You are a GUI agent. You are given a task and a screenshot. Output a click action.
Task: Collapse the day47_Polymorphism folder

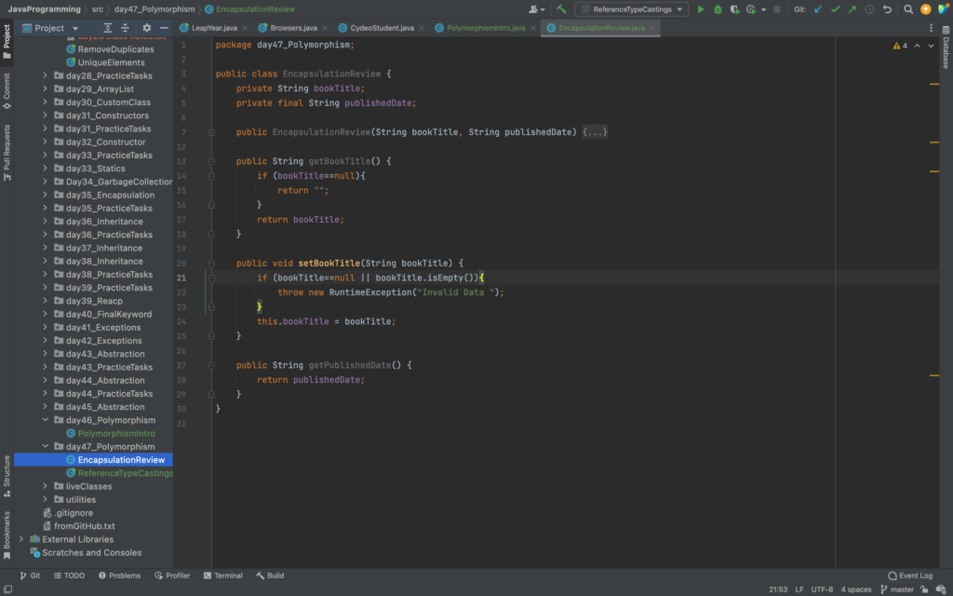pos(46,447)
